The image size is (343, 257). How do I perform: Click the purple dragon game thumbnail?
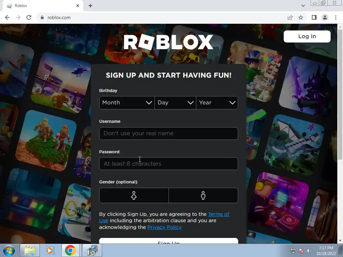(x=308, y=86)
